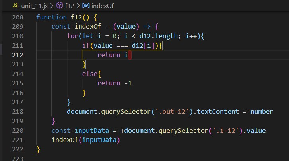The image size is (289, 161).
Task: Click 'document' on line 218
Action: pos(82,112)
